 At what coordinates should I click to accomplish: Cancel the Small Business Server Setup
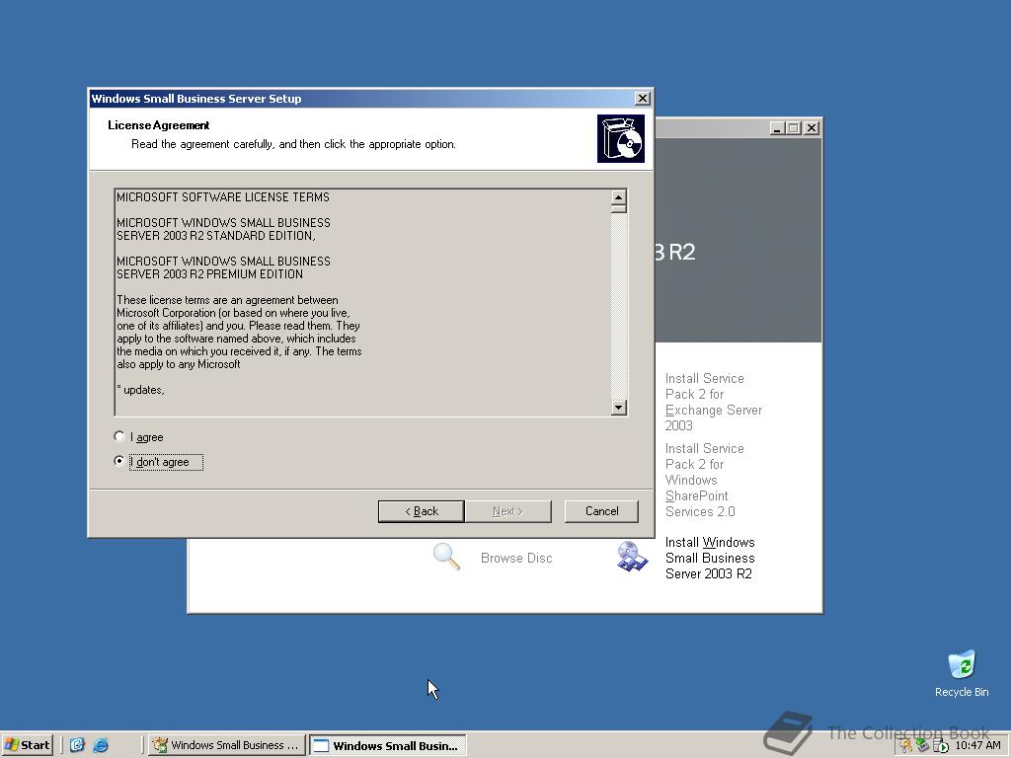coord(601,511)
